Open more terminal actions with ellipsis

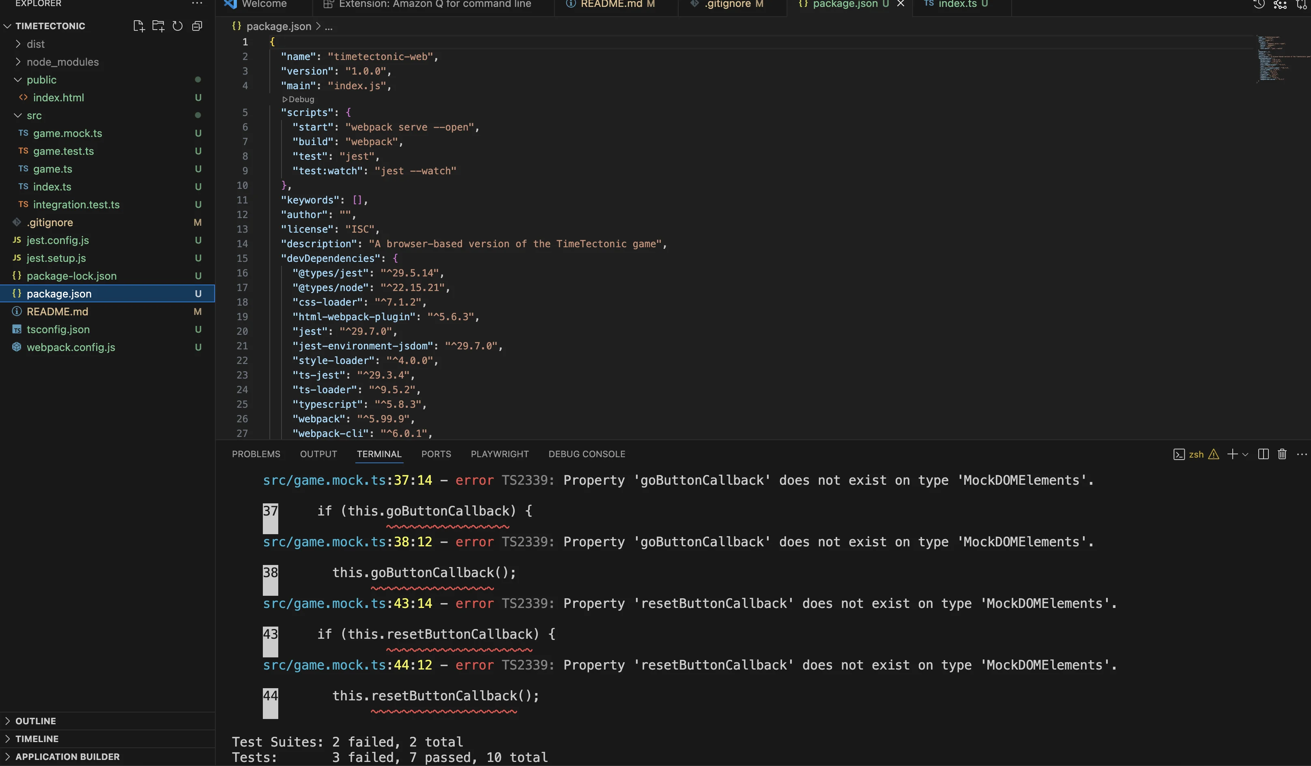tap(1302, 454)
